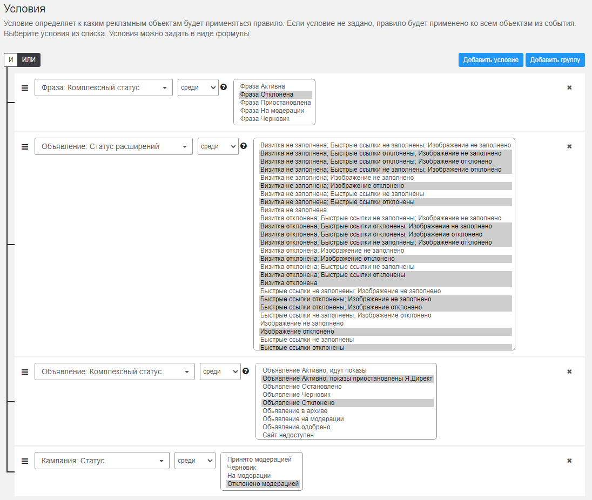Remove the Фраза: Комплексный статус condition
The height and width of the screenshot is (500, 592).
(569, 87)
